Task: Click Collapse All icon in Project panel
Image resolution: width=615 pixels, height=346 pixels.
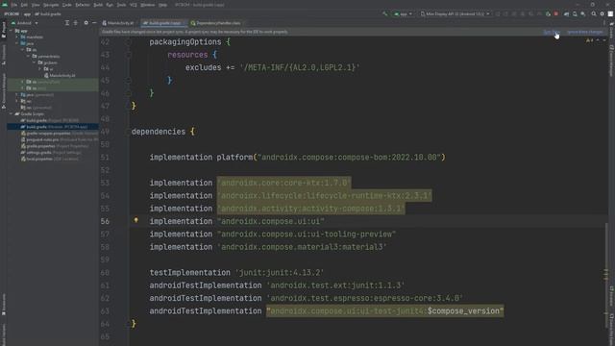Action: click(x=76, y=23)
